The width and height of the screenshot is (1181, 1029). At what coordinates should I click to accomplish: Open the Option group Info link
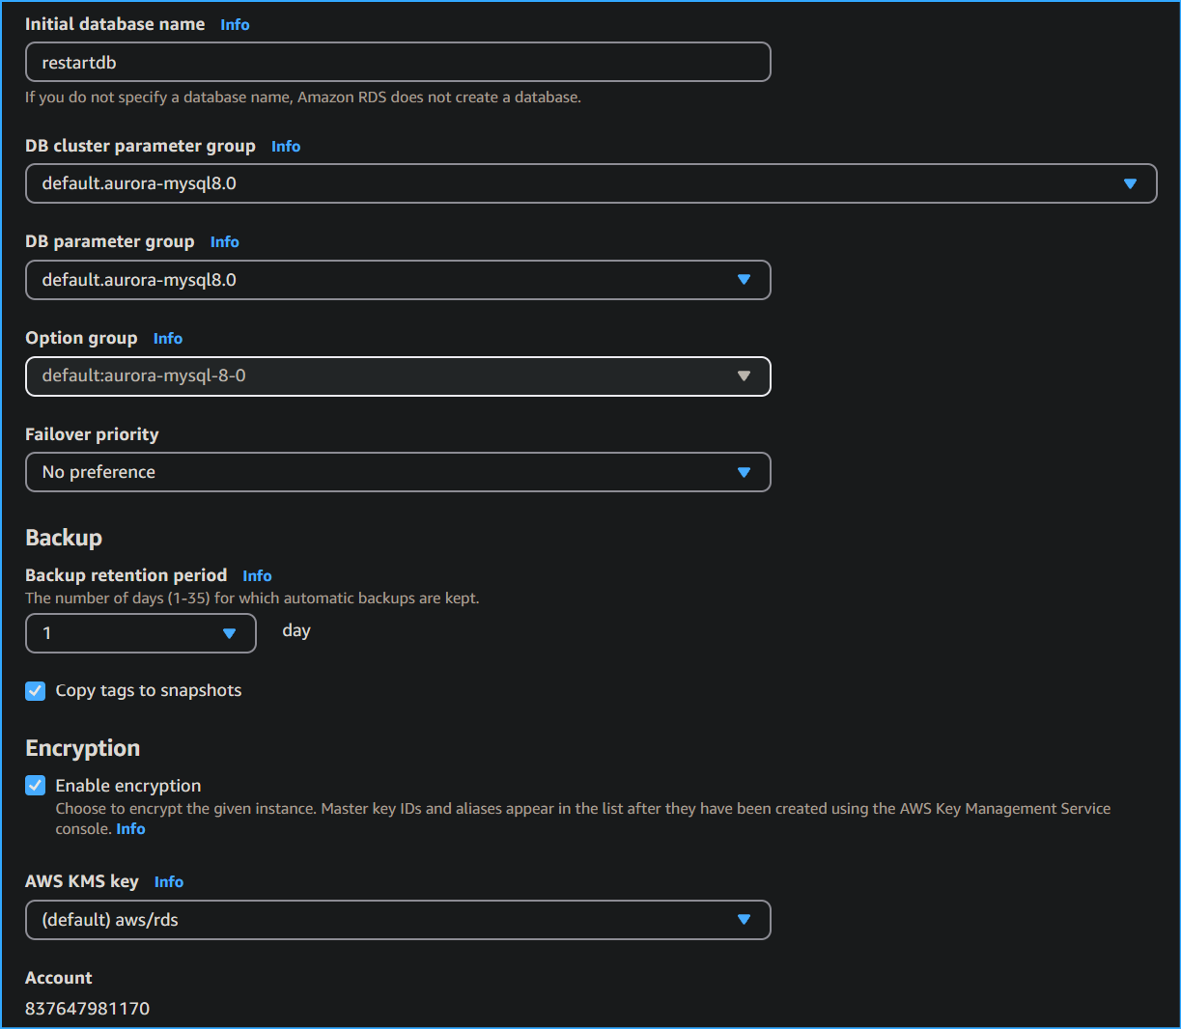(x=167, y=338)
